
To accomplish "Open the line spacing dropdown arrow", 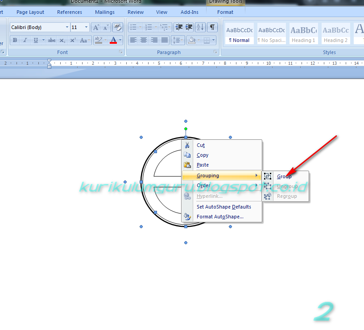I will (182, 40).
